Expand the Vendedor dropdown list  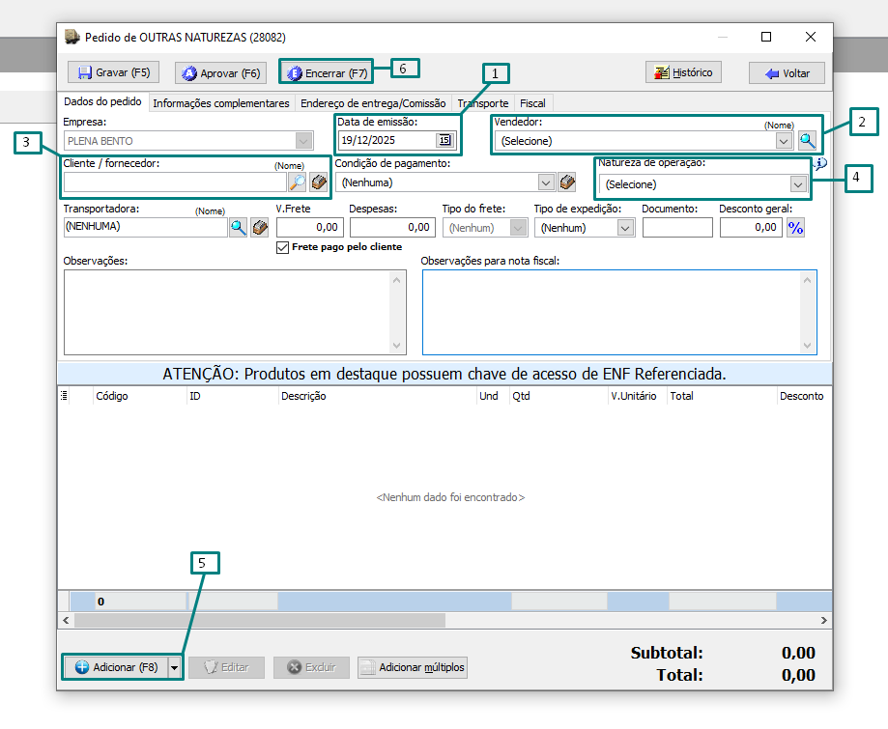[784, 141]
